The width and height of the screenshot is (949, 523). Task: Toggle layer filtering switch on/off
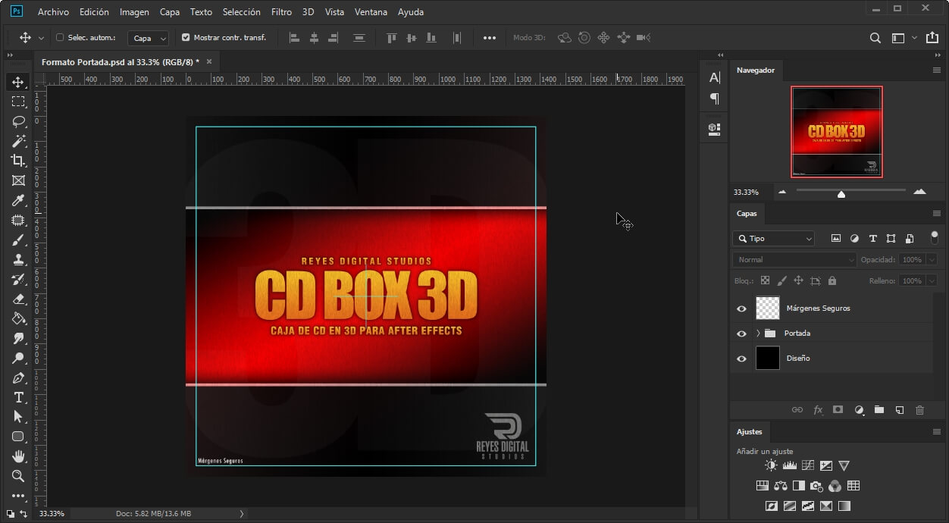tap(934, 237)
